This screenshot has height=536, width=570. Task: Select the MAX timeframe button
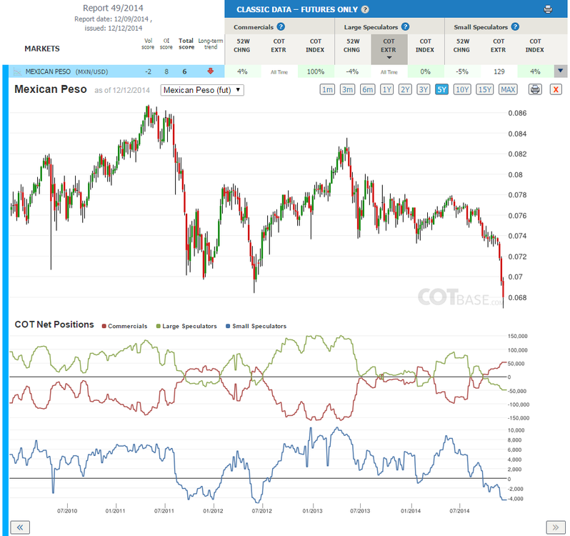pos(508,89)
